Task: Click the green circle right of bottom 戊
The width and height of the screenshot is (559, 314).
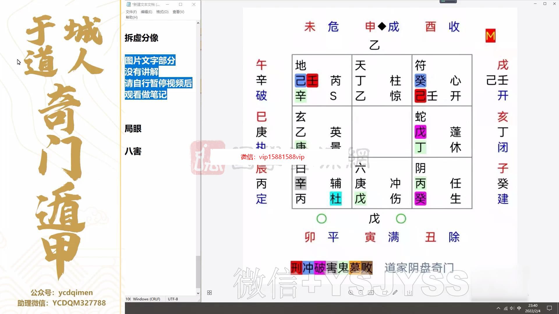Action: pos(401,219)
